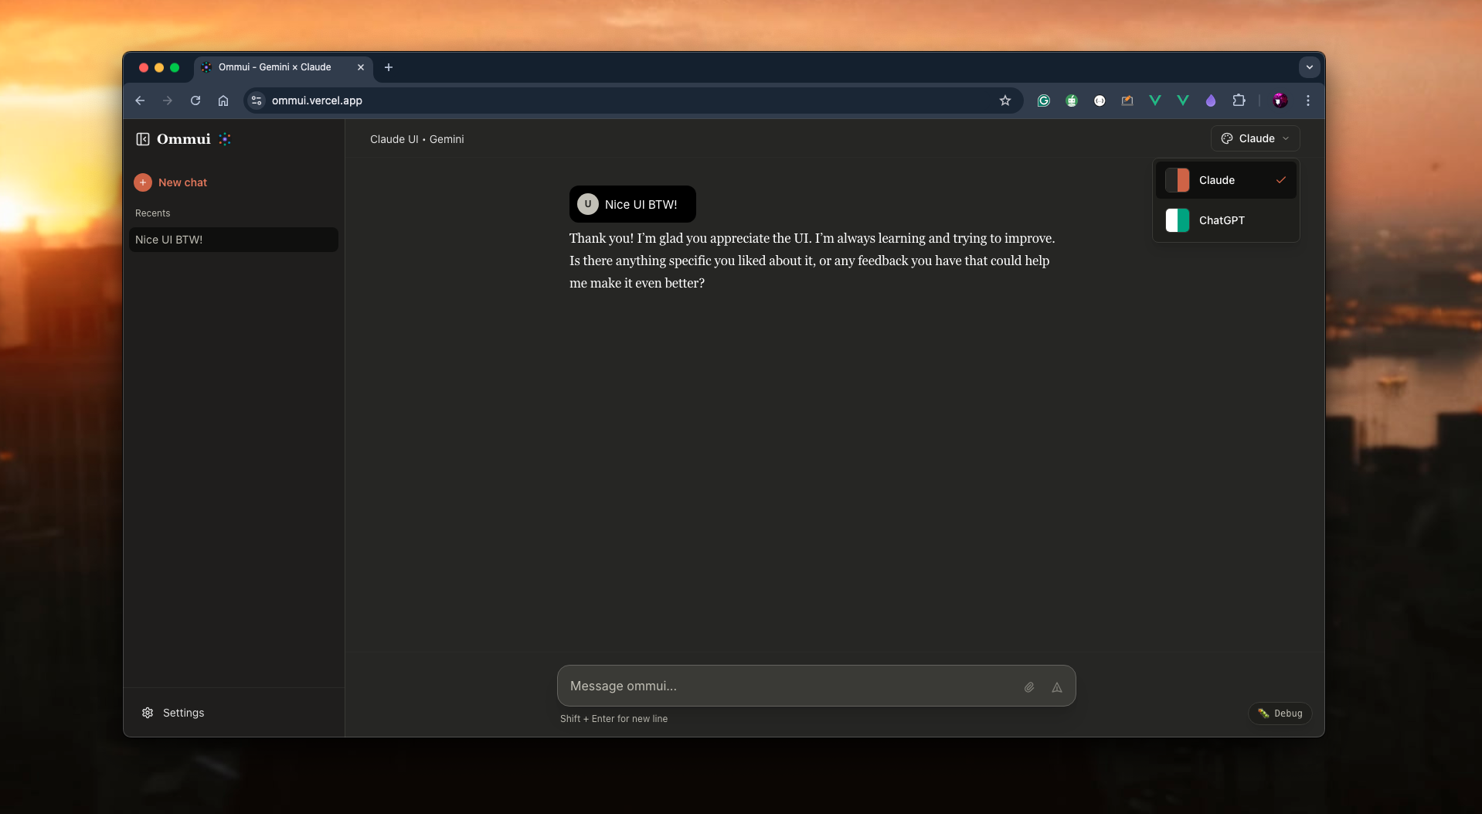Open a new browser tab
This screenshot has height=814, width=1482.
point(389,67)
